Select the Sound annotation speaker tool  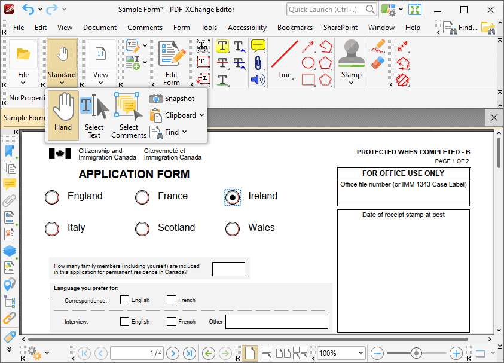pyautogui.click(x=258, y=80)
